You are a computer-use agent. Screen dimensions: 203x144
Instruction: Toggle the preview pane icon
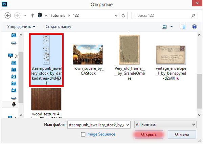[183, 27]
